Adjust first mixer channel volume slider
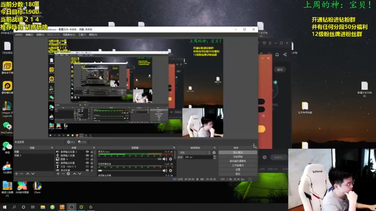This screenshot has height=211, width=376. coord(130,159)
